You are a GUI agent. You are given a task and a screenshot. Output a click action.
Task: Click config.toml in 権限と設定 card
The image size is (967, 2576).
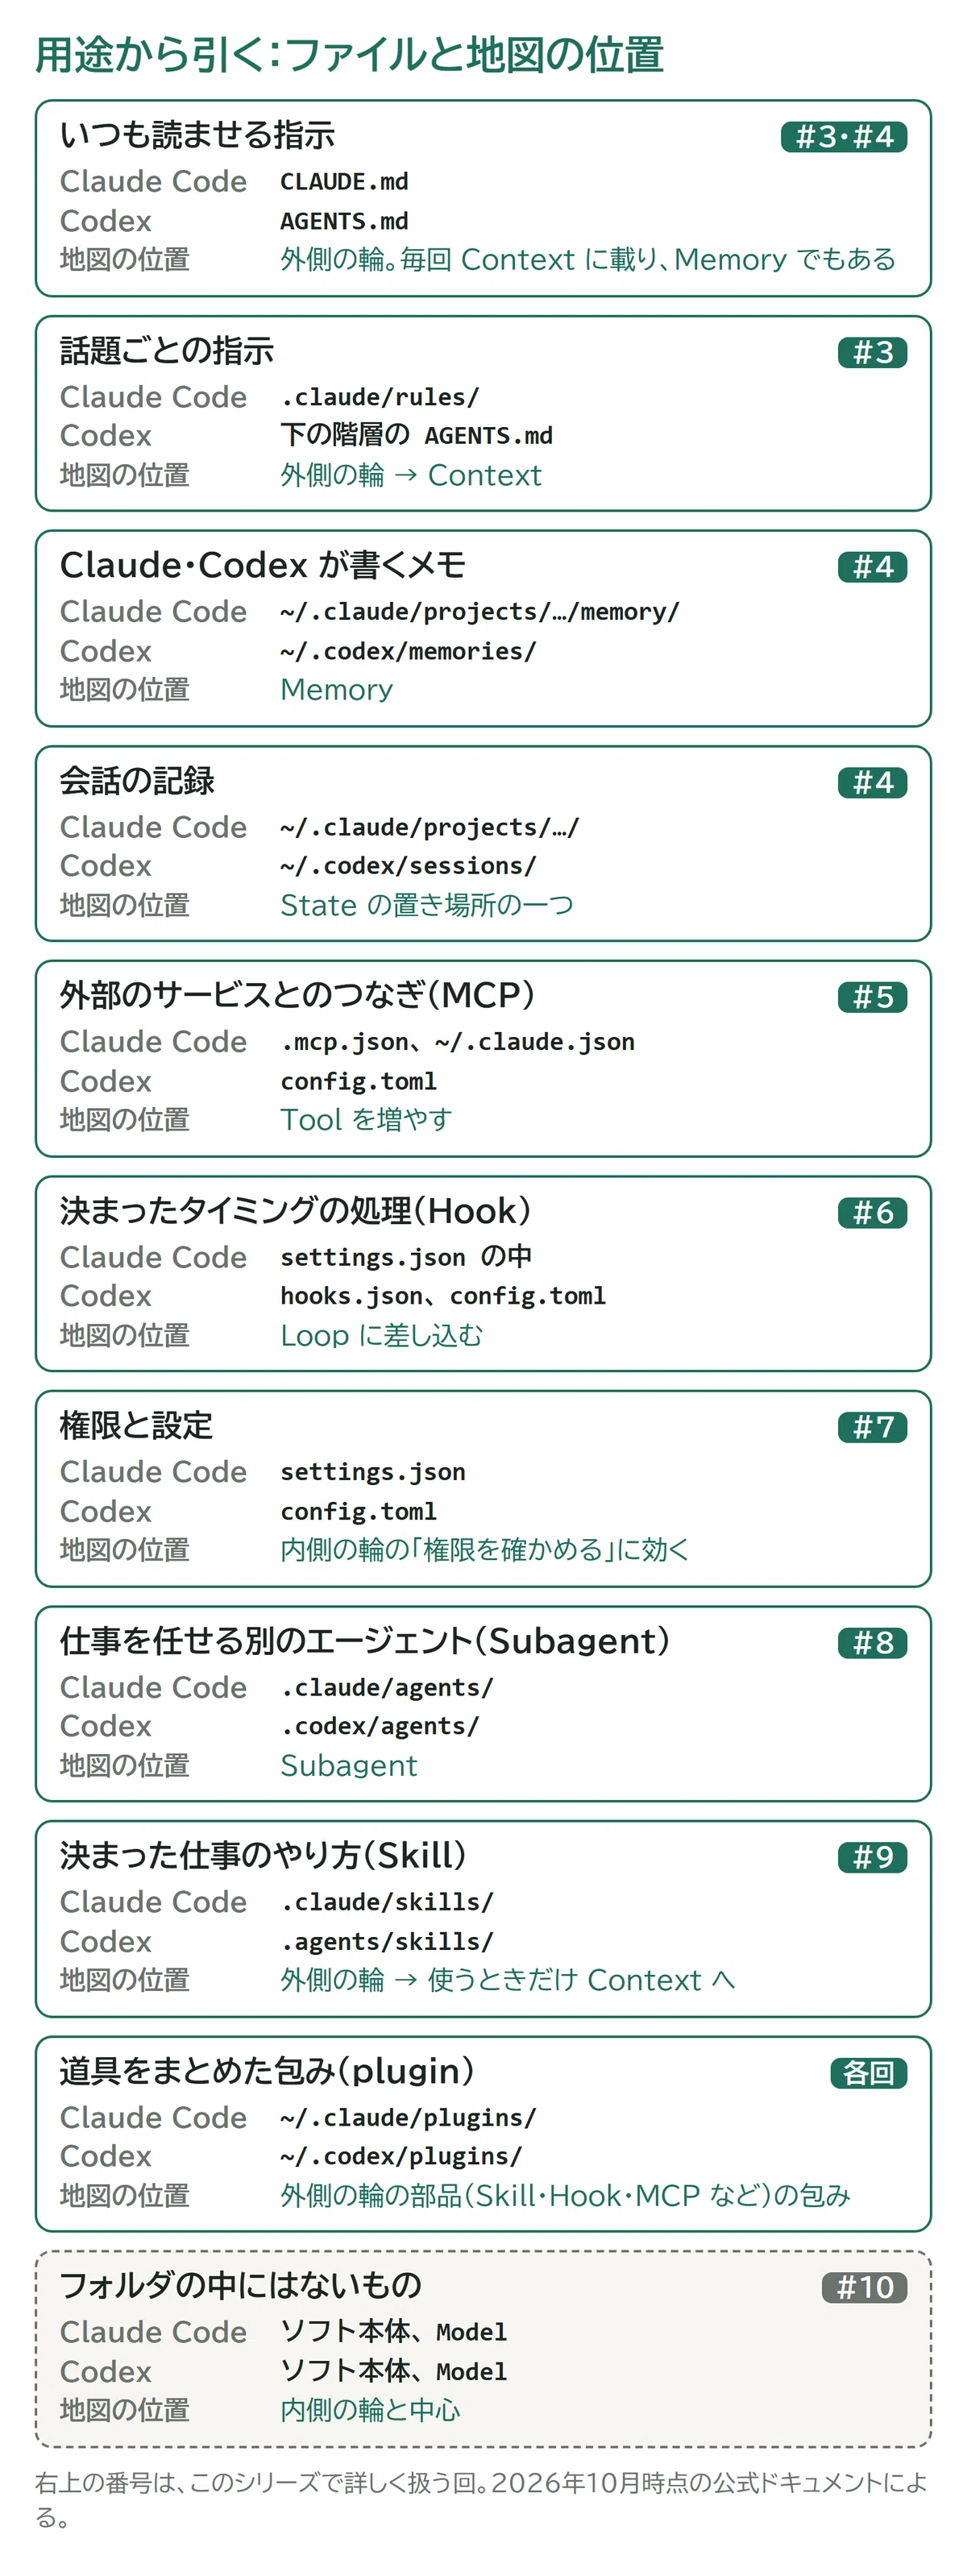(x=358, y=1512)
